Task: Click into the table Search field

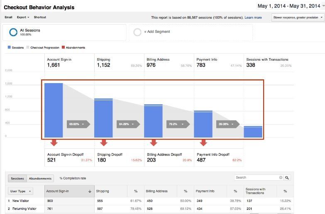Action: pos(257,178)
